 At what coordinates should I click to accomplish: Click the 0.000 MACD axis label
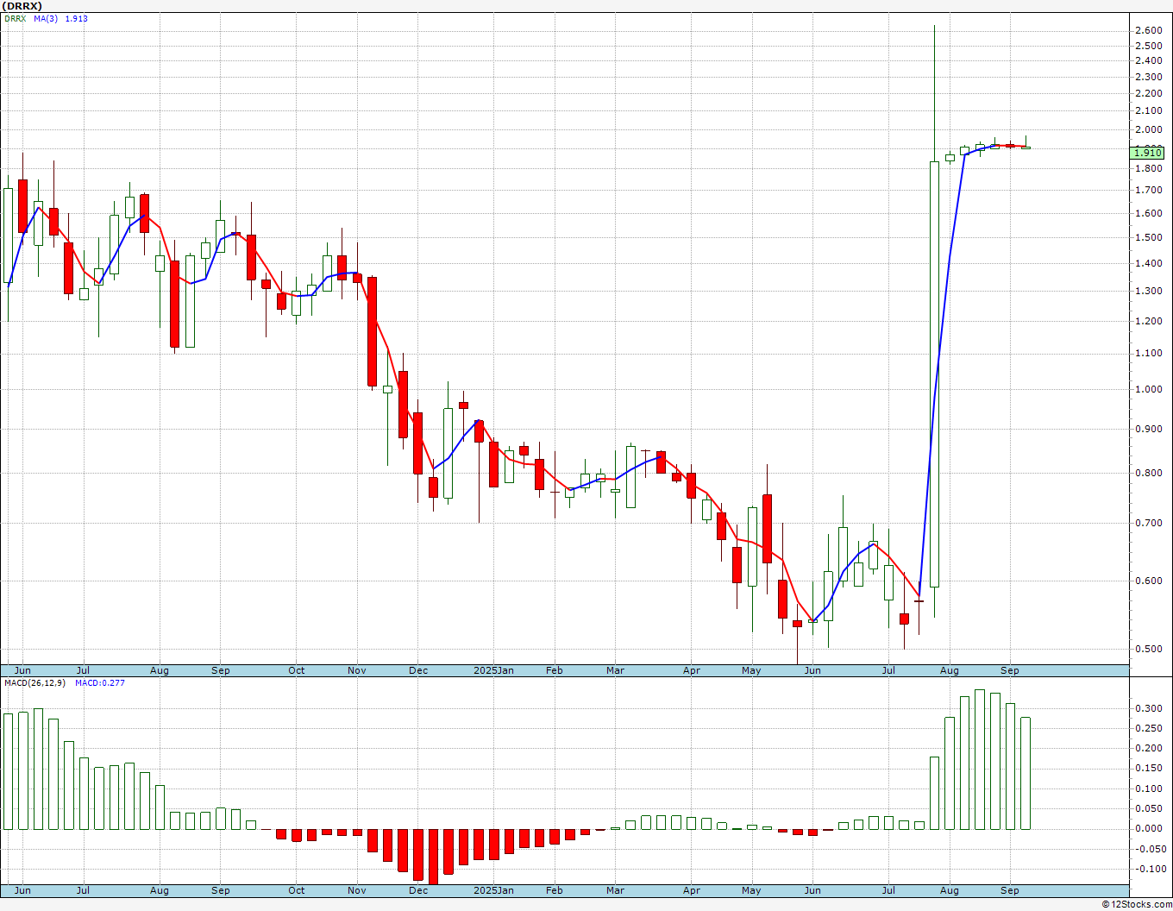tap(1148, 828)
